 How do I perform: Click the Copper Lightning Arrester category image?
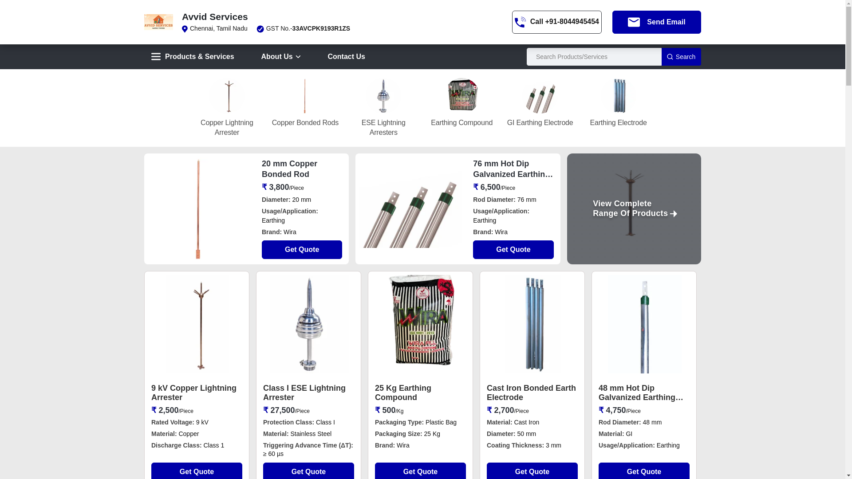coord(227,96)
